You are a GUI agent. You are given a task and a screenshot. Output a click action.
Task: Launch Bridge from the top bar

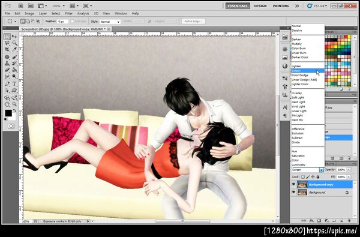pyautogui.click(x=20, y=6)
